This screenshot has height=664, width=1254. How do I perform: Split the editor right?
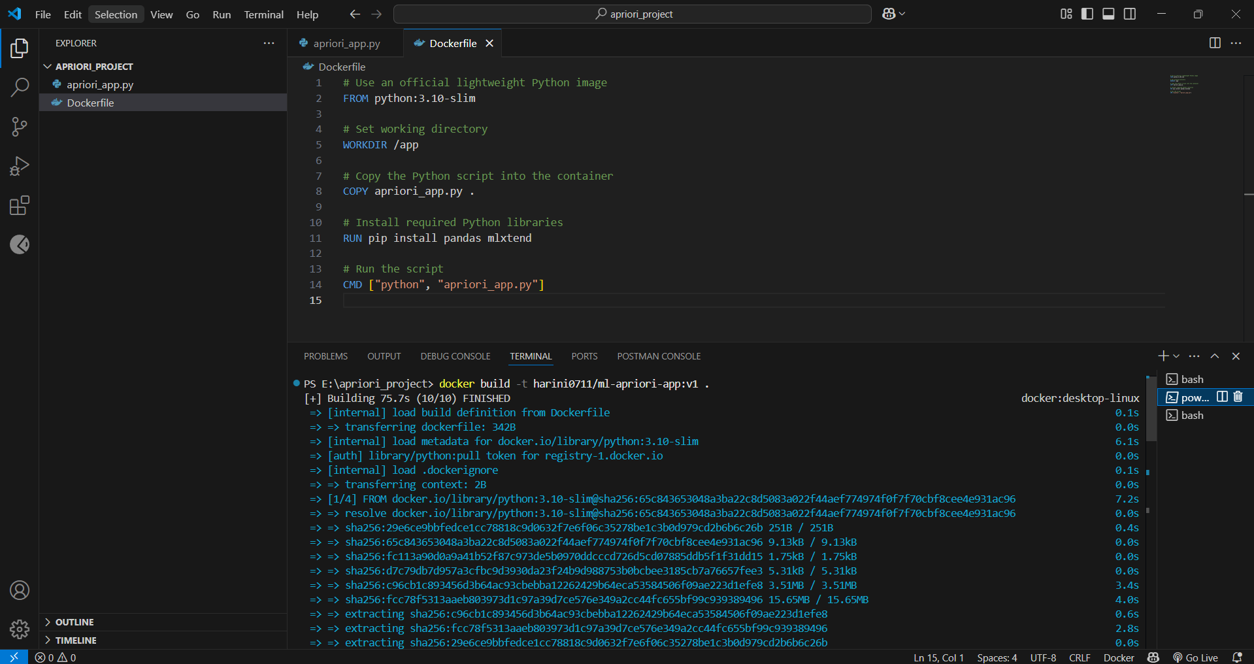click(1215, 42)
